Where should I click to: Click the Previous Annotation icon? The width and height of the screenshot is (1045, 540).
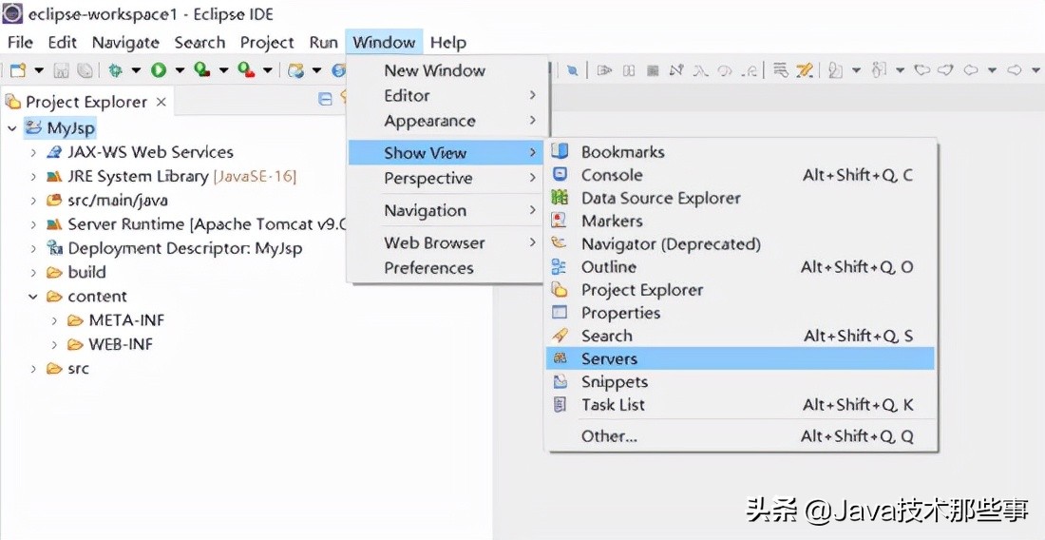pos(879,70)
